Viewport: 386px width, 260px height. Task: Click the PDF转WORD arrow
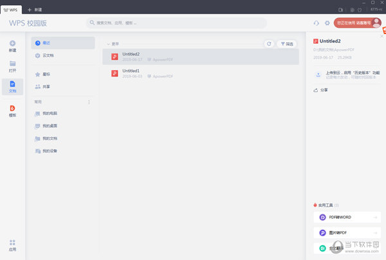(375, 217)
